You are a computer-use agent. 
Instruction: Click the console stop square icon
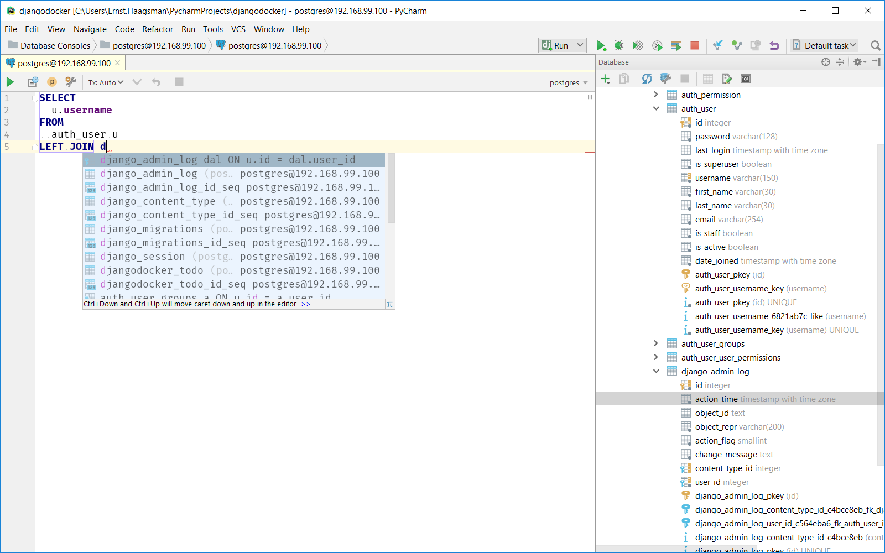point(179,82)
